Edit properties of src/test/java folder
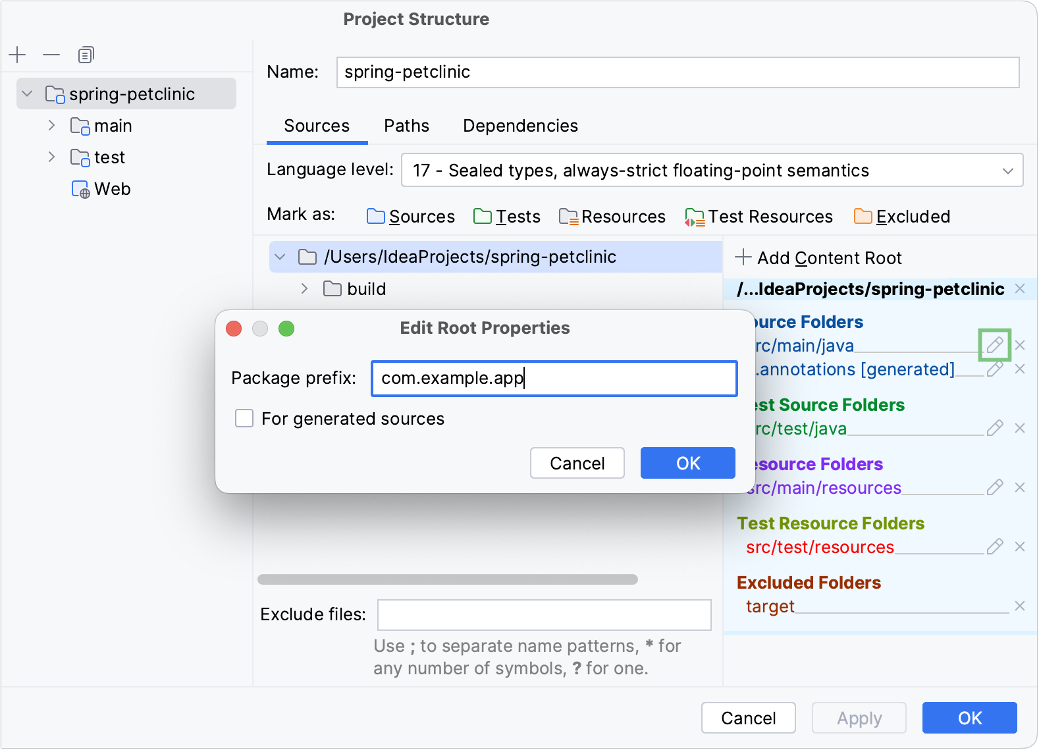Image resolution: width=1039 pixels, height=750 pixels. pyautogui.click(x=994, y=428)
